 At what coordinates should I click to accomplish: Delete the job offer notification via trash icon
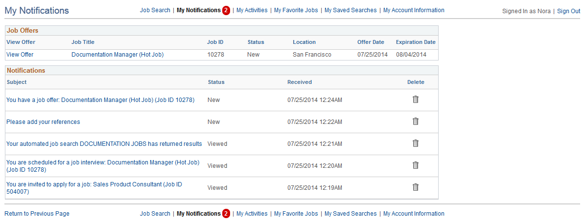coord(415,100)
